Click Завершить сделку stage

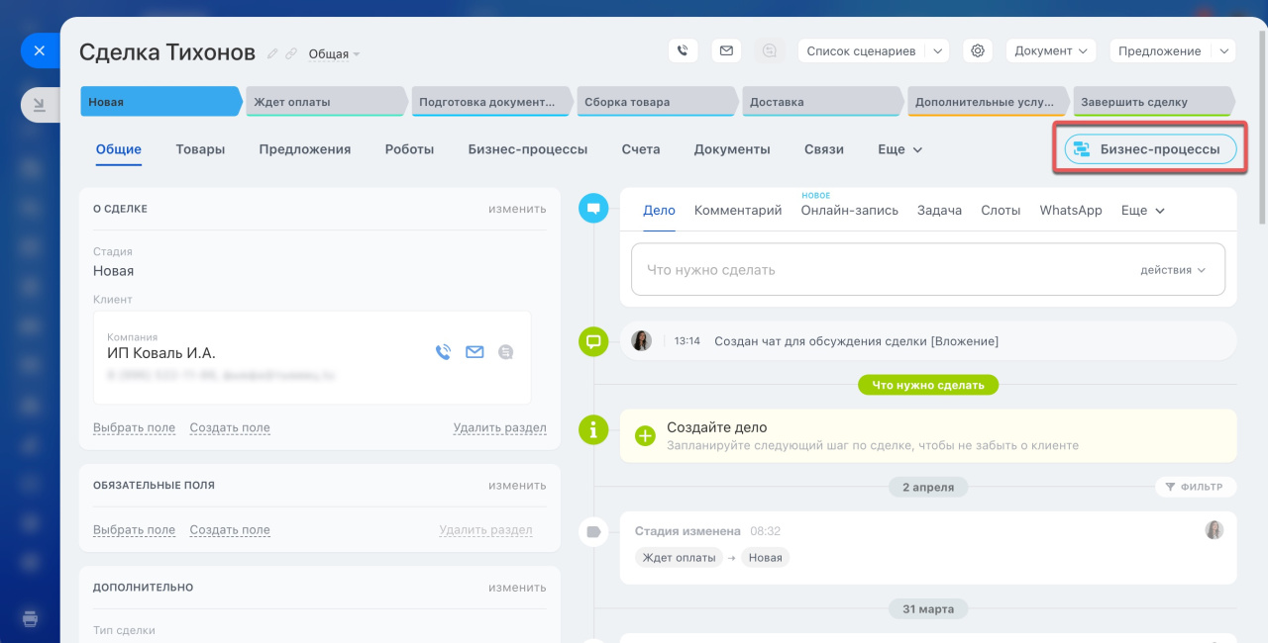click(1153, 101)
